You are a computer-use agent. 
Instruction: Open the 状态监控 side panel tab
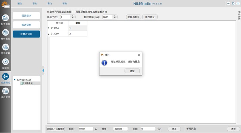click(239, 16)
